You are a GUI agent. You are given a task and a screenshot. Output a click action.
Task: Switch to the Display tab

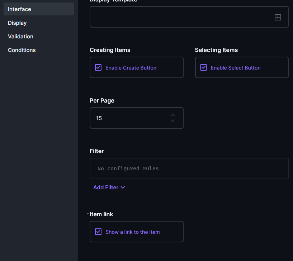point(17,23)
